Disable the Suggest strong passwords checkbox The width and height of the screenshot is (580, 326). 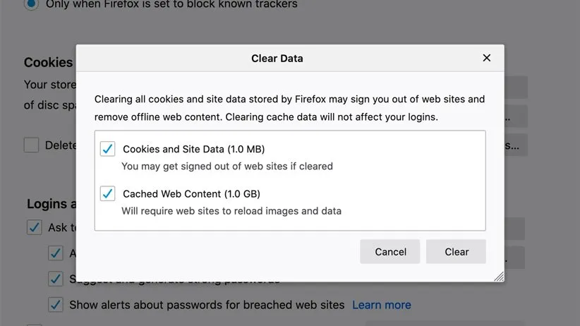56,279
